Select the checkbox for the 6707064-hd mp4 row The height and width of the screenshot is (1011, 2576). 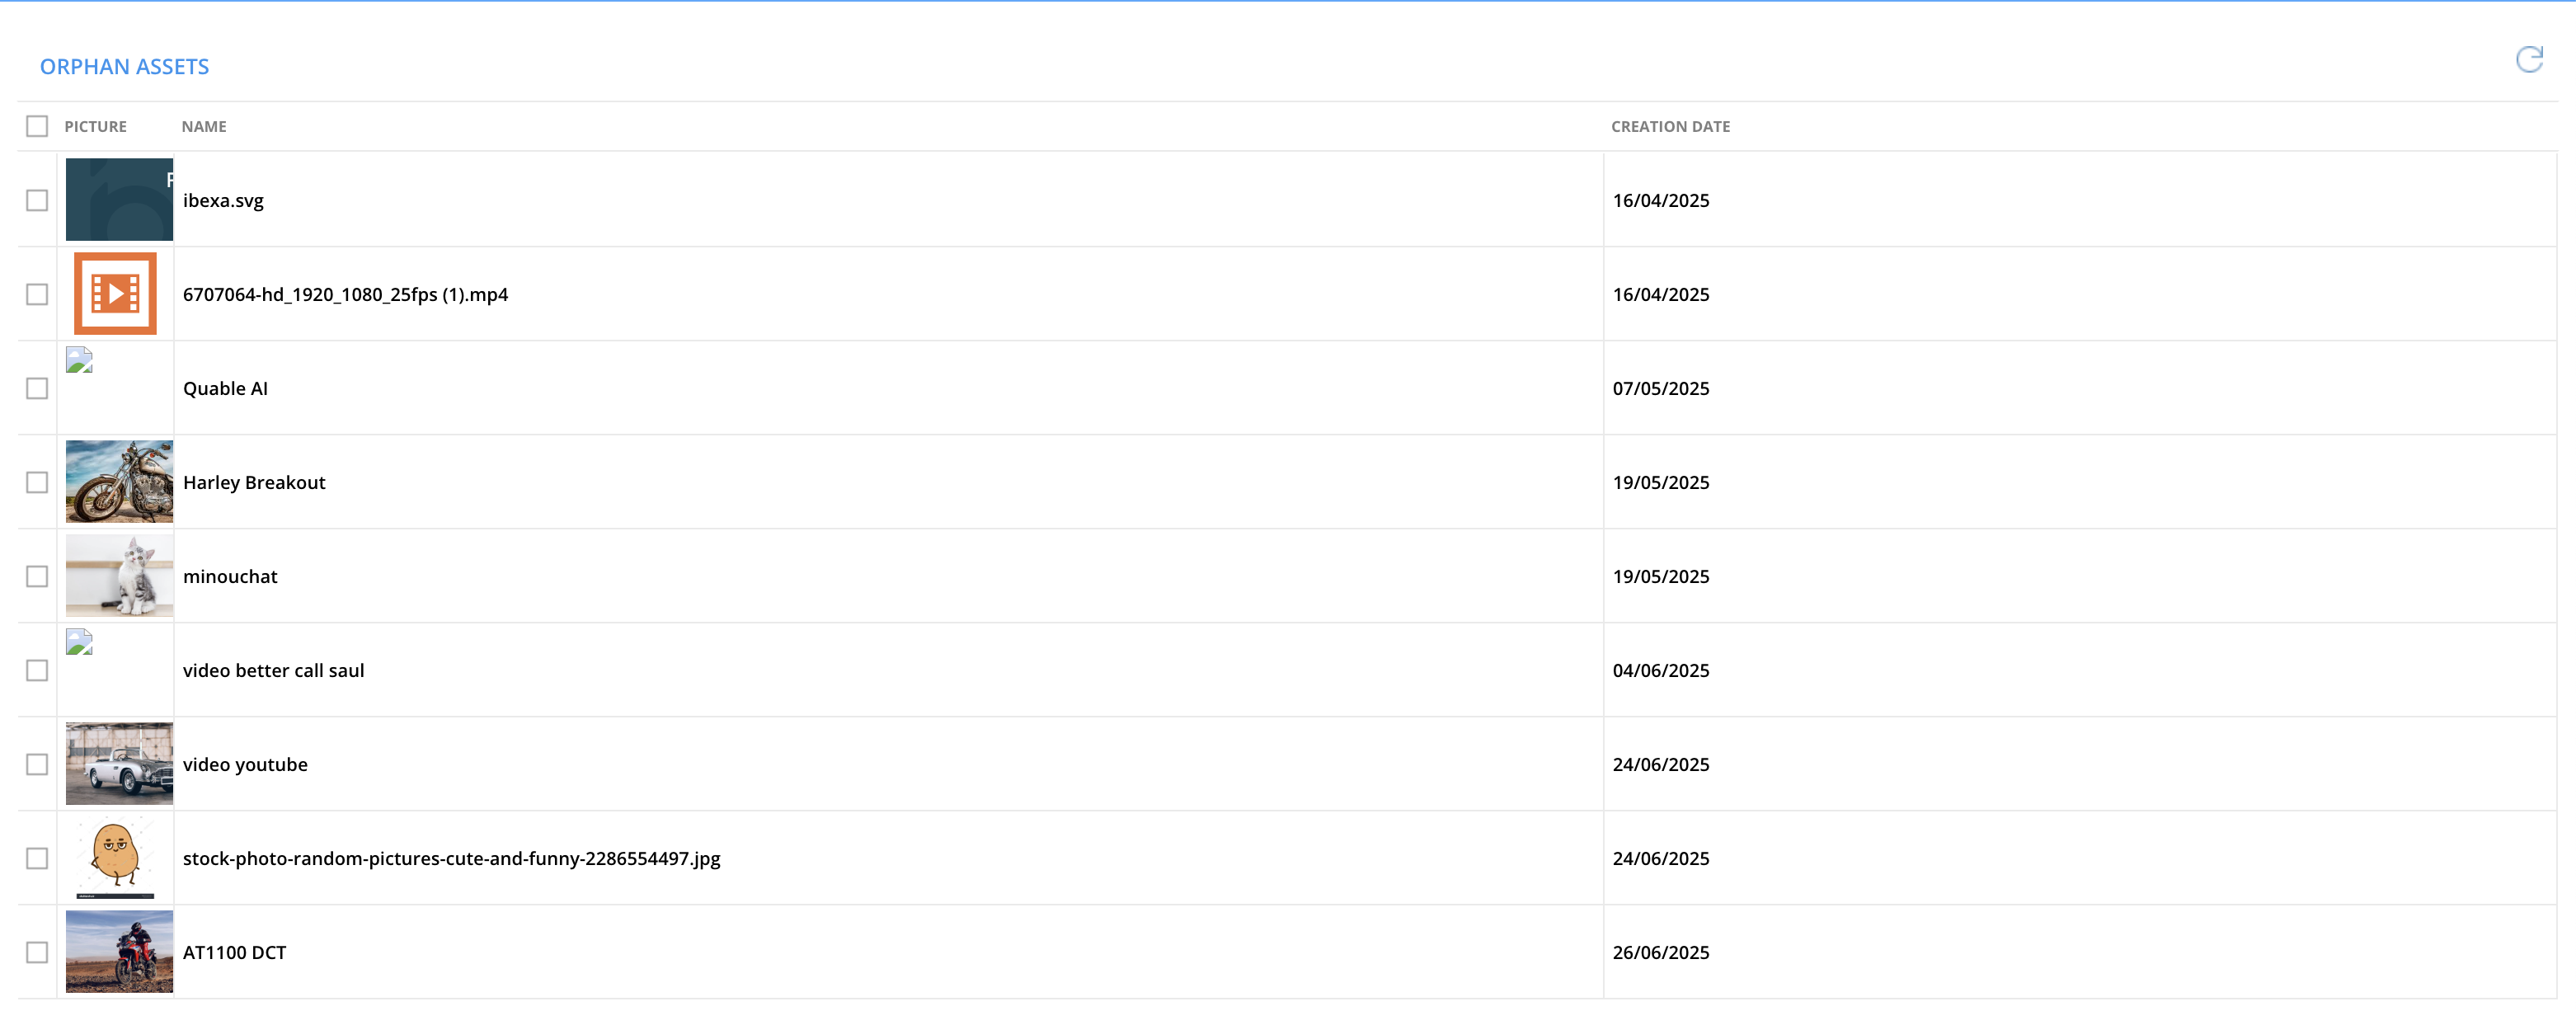tap(37, 294)
